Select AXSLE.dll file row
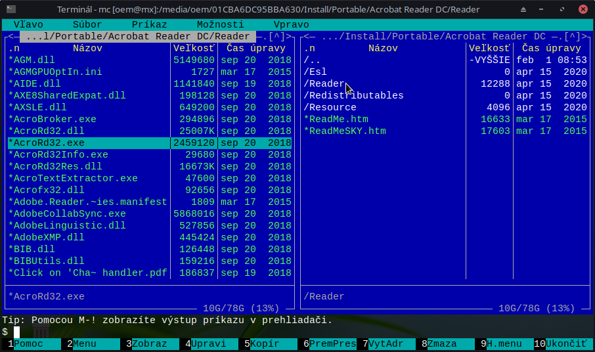 pyautogui.click(x=150, y=107)
